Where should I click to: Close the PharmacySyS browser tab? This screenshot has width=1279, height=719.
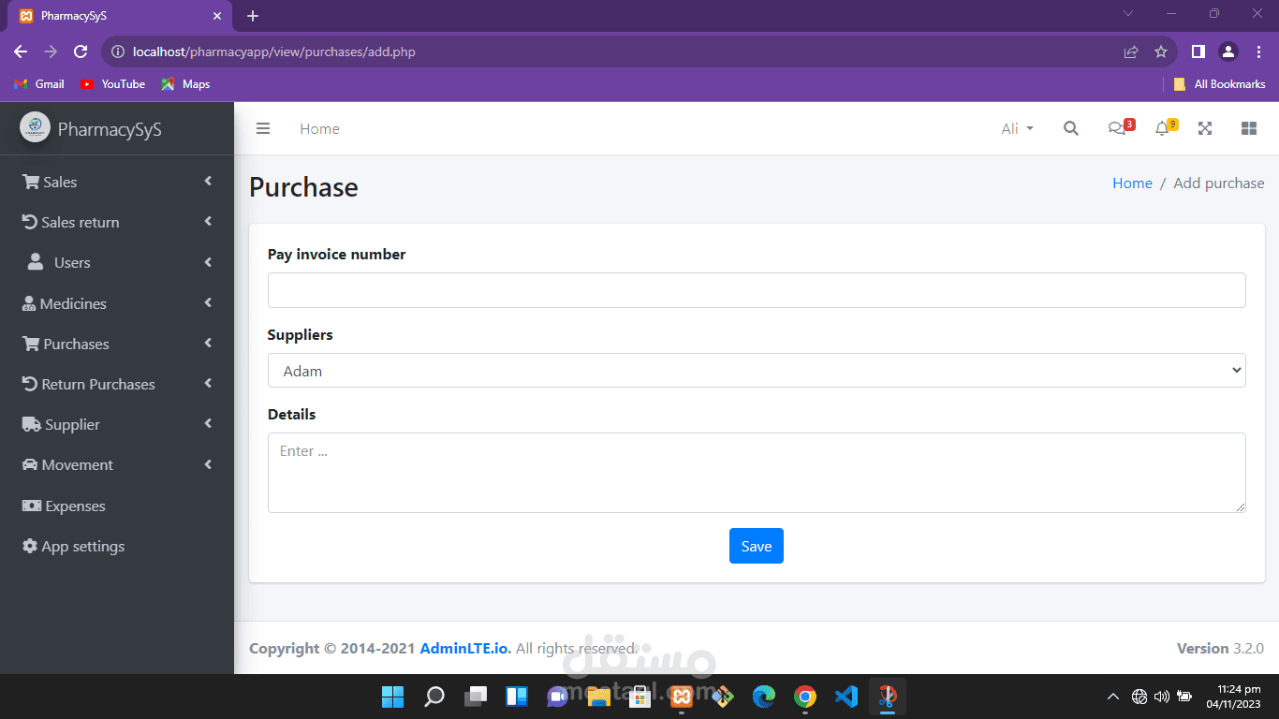tap(216, 16)
